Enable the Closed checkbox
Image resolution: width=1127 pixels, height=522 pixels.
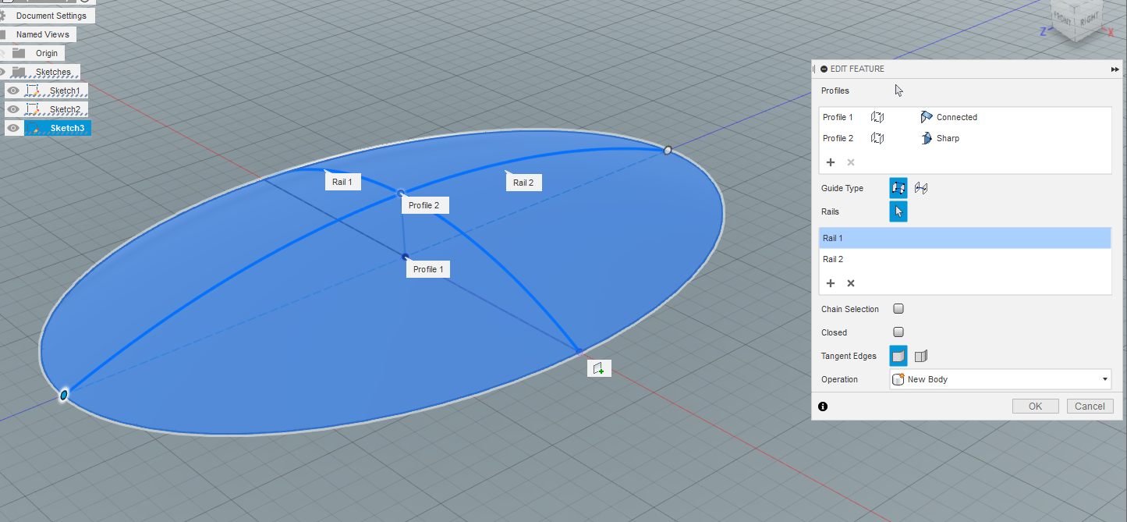click(x=898, y=332)
